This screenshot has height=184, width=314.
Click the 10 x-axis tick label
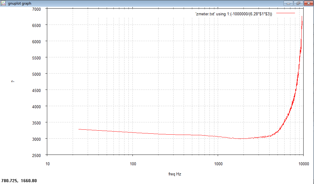(x=48, y=163)
